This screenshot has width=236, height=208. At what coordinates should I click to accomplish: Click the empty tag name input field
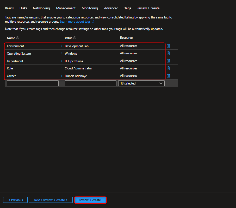tap(33, 83)
